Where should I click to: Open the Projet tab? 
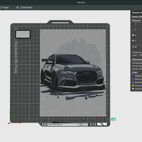point(5,7)
